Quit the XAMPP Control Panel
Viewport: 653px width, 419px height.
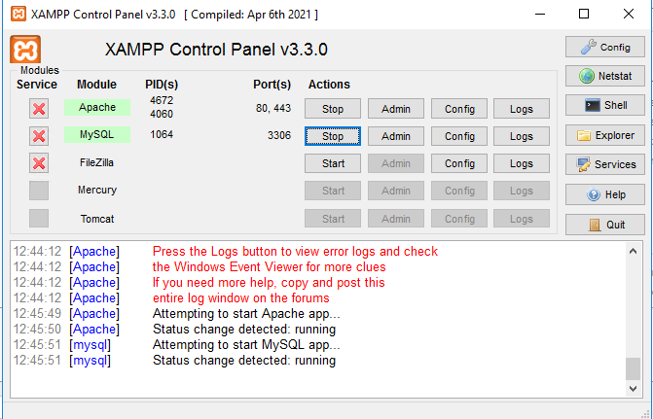(604, 225)
